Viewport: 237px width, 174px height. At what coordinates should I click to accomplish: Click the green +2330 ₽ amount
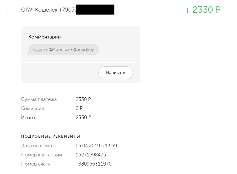click(203, 10)
